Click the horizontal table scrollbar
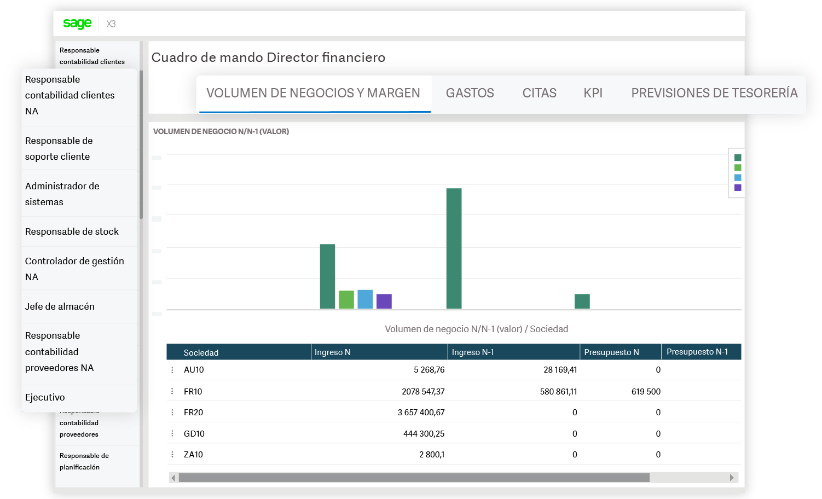The image size is (822, 499). (414, 478)
